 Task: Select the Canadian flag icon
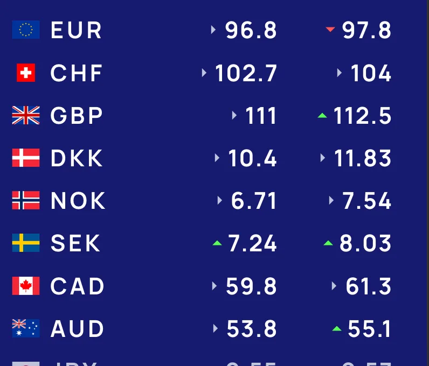point(26,286)
